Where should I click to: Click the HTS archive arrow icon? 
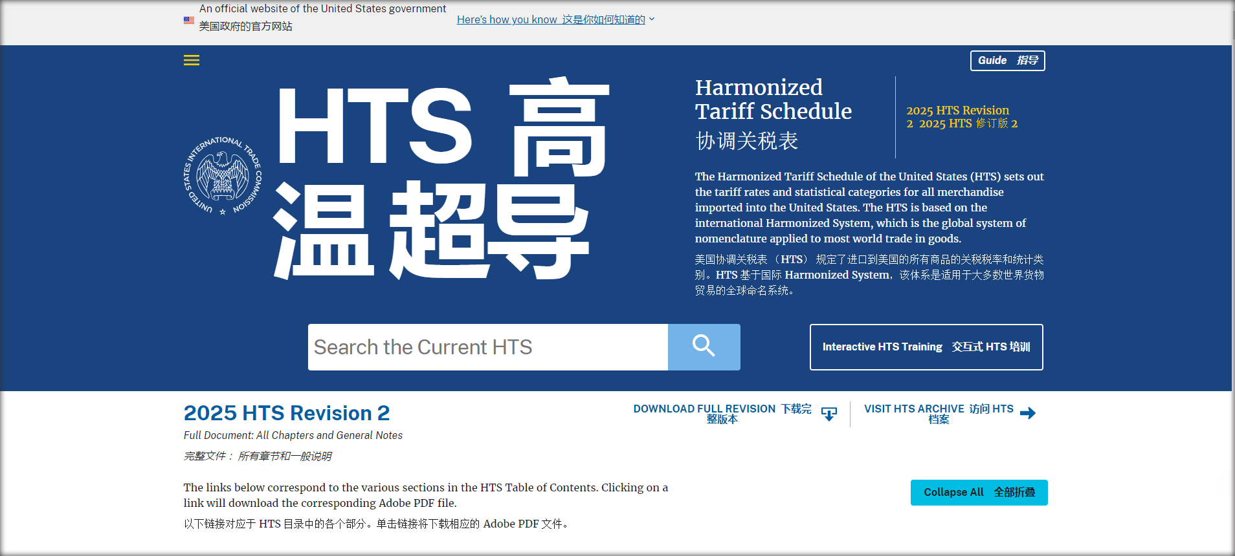(1028, 413)
